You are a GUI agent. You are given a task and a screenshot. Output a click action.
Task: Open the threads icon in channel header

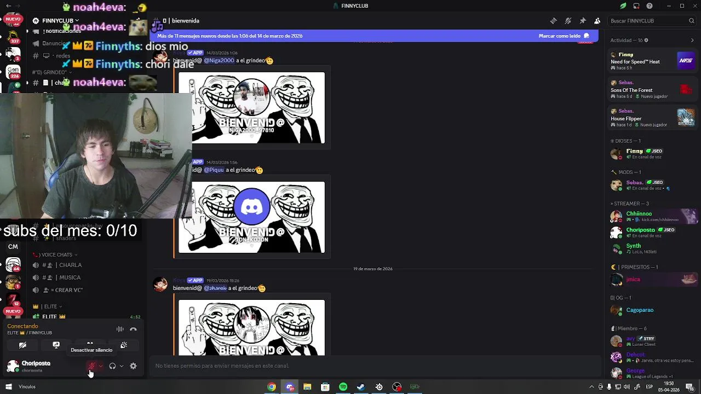[x=554, y=21]
